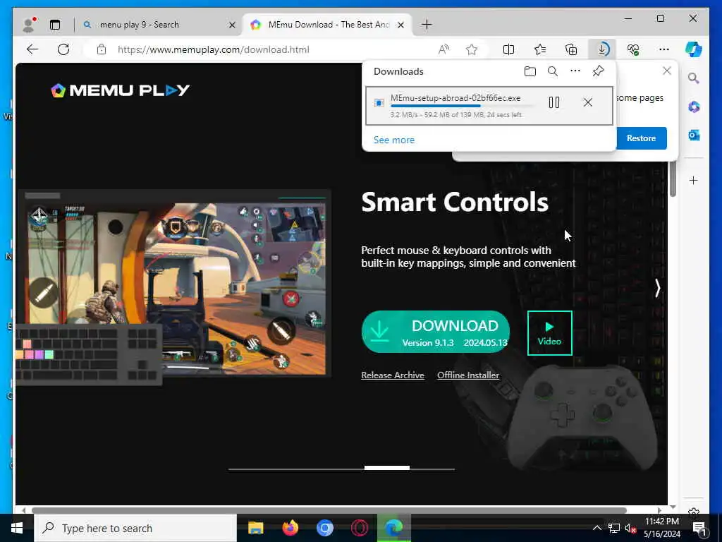Open the tab actions menu icon
722x542 pixels.
coord(55,25)
